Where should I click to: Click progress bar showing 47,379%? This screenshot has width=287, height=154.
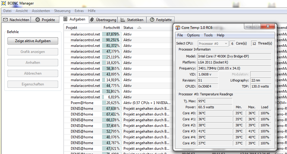[x=111, y=51]
